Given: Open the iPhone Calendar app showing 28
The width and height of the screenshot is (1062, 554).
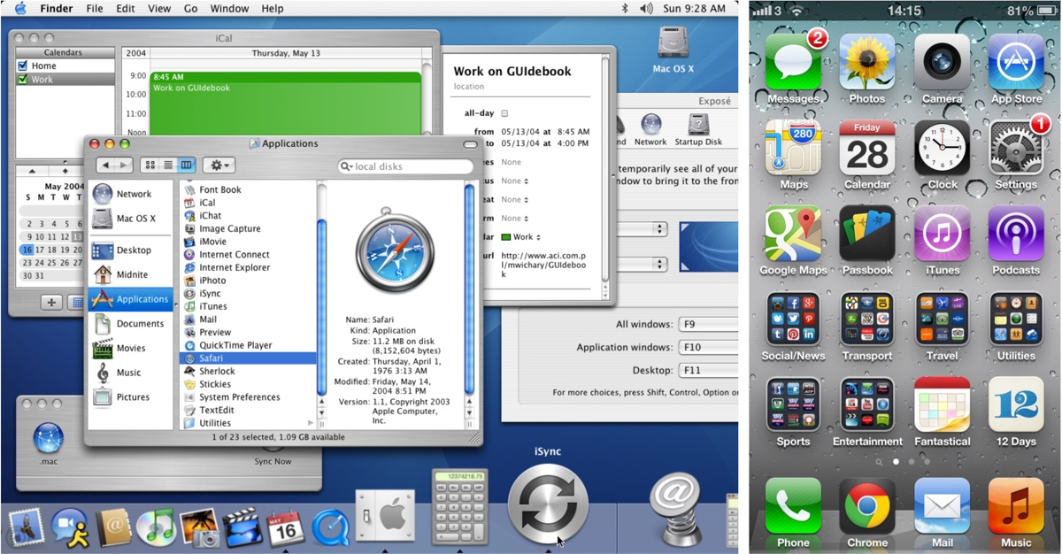Looking at the screenshot, I should (867, 148).
